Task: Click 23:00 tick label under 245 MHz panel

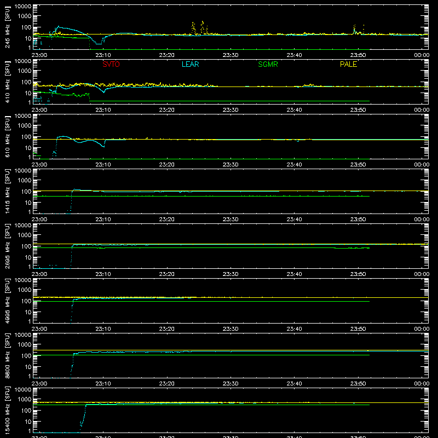Action: [x=39, y=55]
